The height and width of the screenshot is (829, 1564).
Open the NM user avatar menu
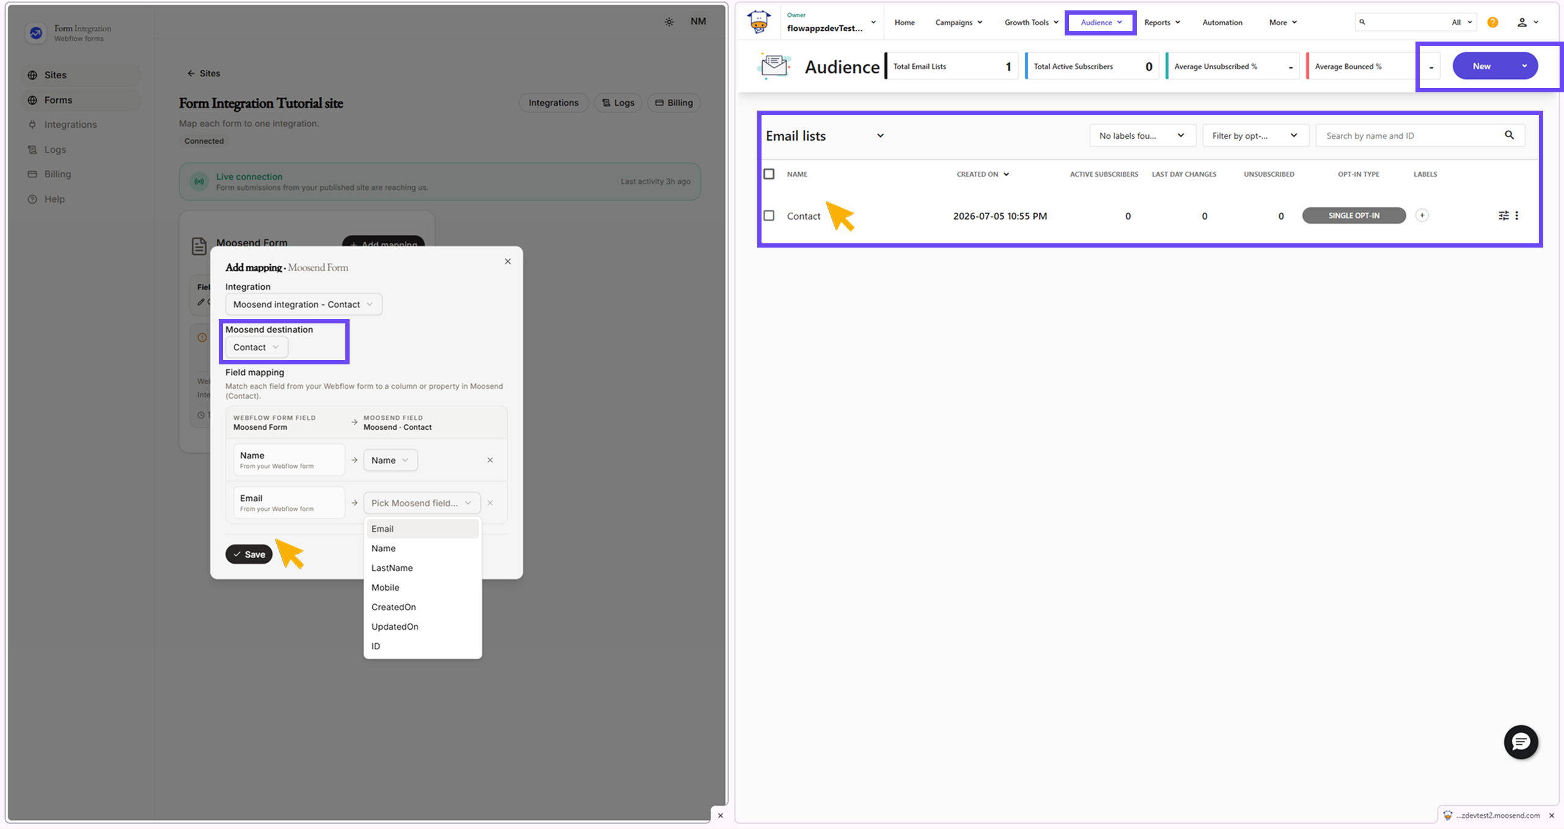point(698,21)
